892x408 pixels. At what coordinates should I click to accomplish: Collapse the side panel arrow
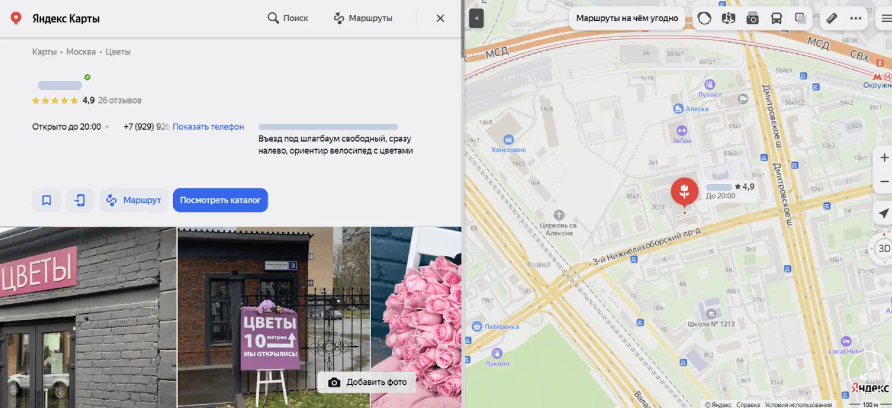pos(476,18)
